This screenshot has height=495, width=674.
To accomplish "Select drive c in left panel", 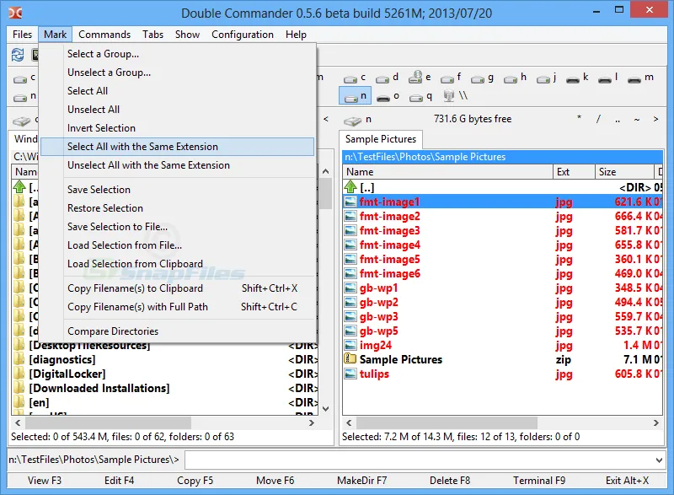I will [24, 78].
